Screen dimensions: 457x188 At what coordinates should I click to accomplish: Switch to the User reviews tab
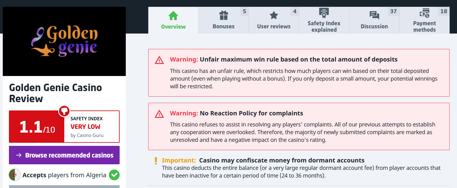coord(274,26)
